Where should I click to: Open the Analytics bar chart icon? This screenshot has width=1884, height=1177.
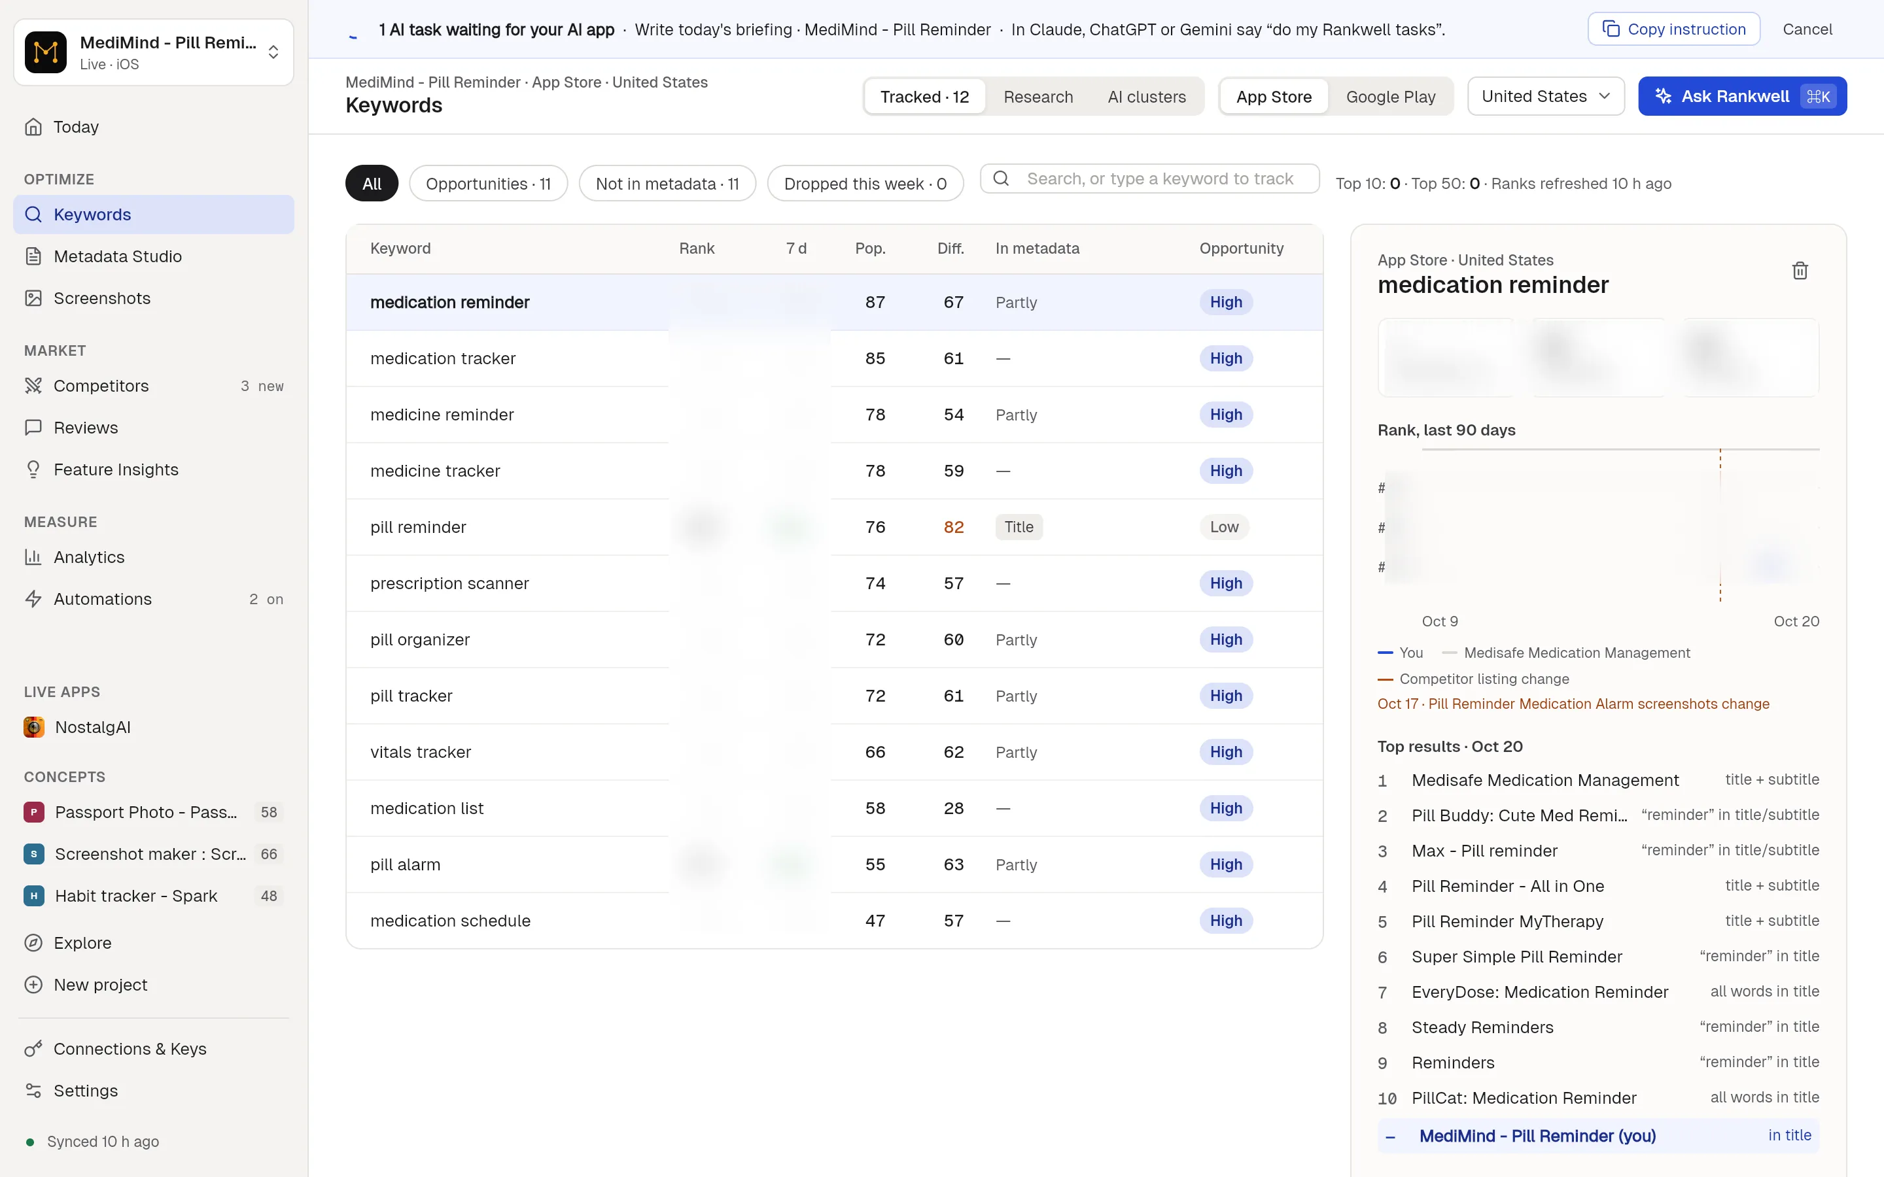pos(33,556)
